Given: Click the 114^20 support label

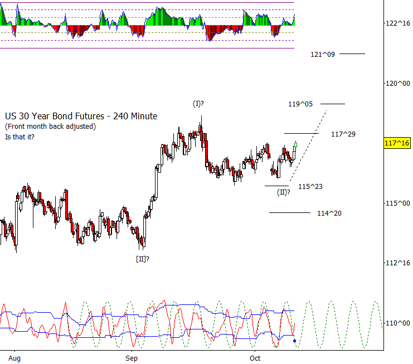Looking at the screenshot, I should point(329,213).
